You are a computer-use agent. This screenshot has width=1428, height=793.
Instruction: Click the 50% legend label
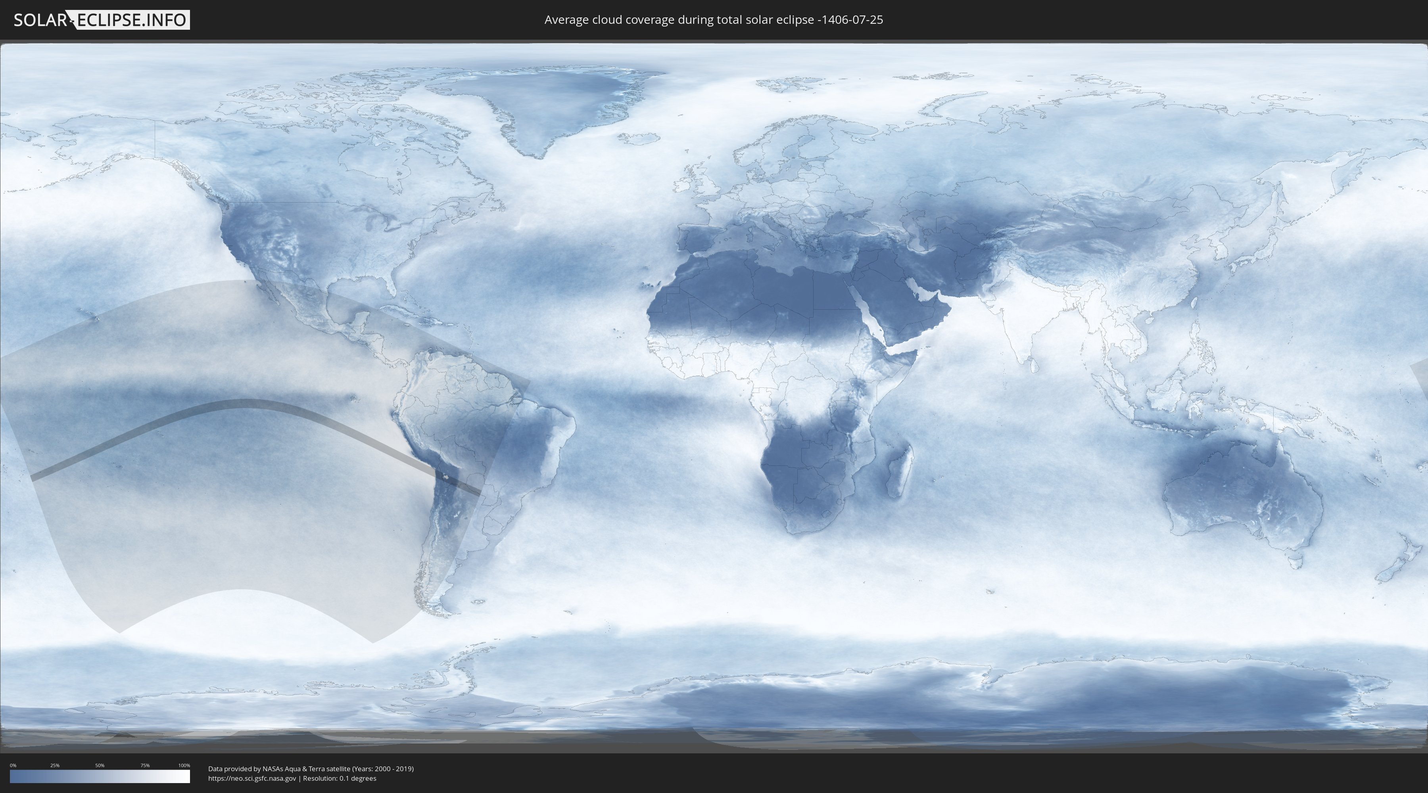100,765
